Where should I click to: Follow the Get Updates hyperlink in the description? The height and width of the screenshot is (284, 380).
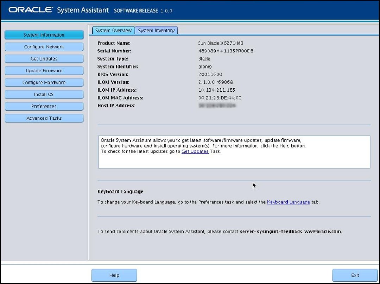[195, 151]
